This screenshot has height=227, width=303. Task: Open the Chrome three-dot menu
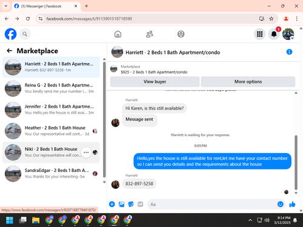[296, 19]
